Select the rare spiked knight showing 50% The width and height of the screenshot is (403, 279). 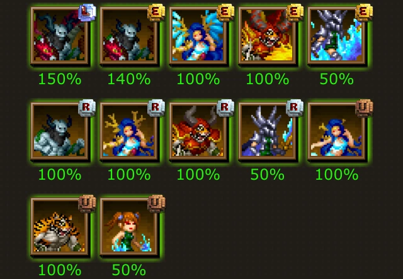click(267, 131)
